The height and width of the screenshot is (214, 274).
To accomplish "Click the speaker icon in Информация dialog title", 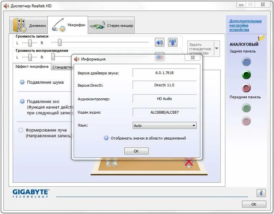I will point(76,59).
